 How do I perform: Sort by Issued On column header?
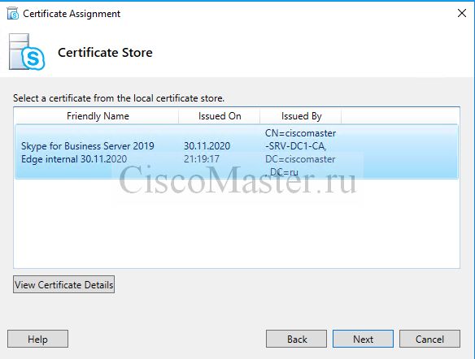pyautogui.click(x=220, y=116)
